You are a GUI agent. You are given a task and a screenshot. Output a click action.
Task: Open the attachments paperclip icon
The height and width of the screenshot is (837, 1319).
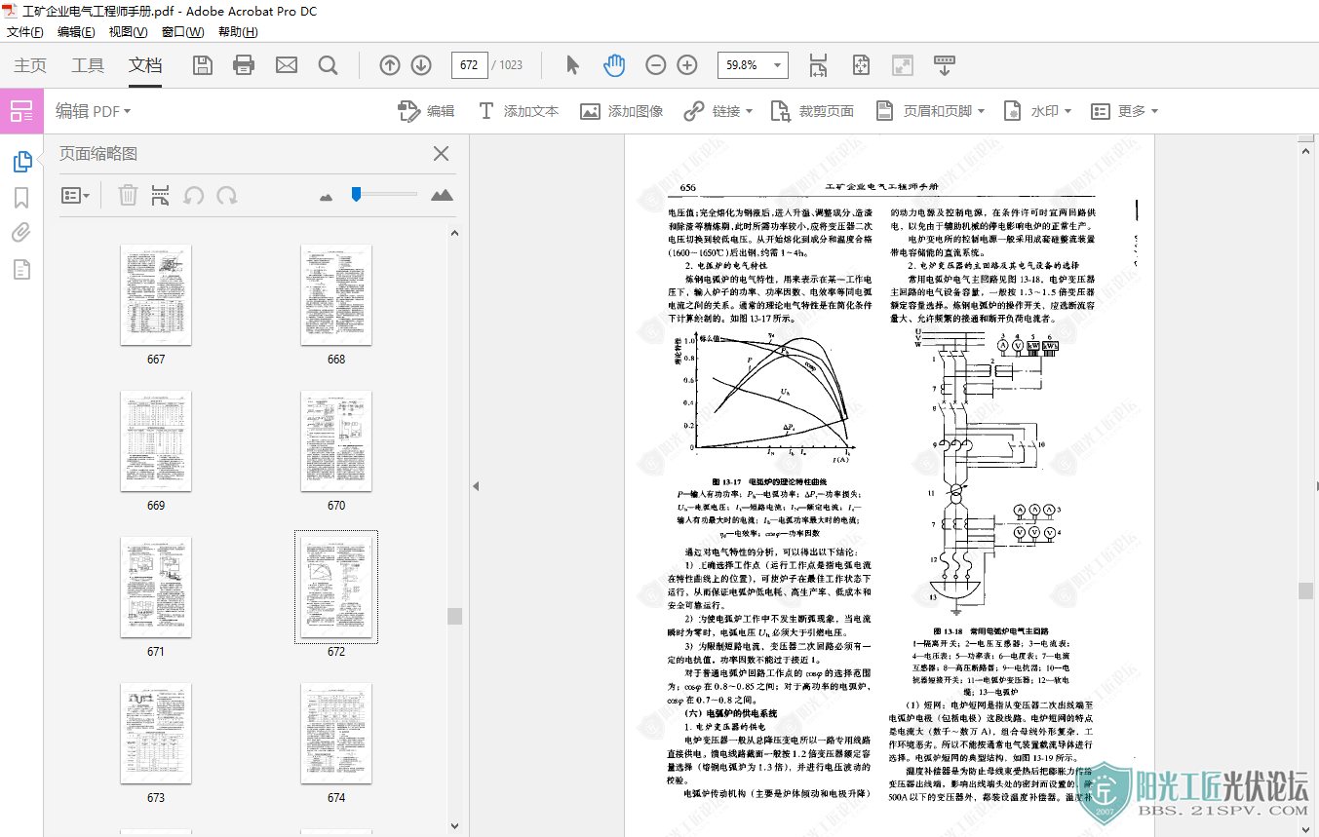[21, 233]
